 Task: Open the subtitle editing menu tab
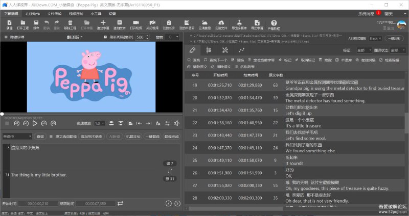pos(11,14)
